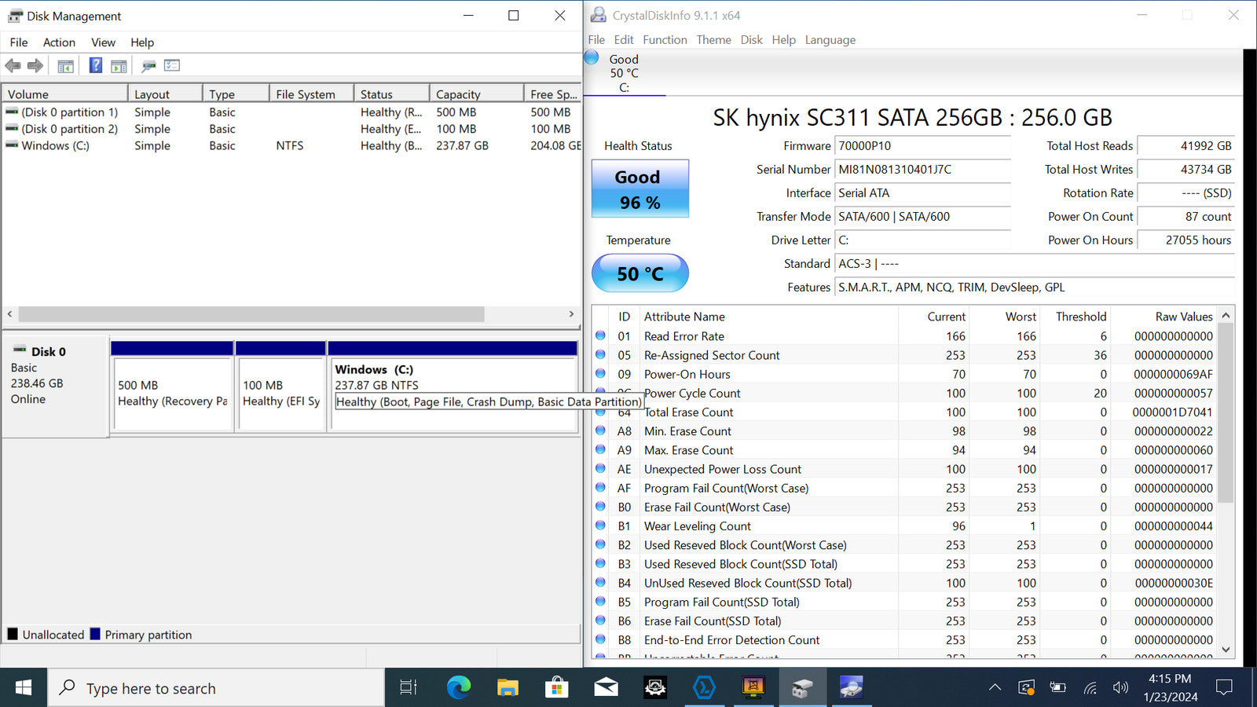
Task: Show hidden system tray icons chevron
Action: pyautogui.click(x=995, y=688)
